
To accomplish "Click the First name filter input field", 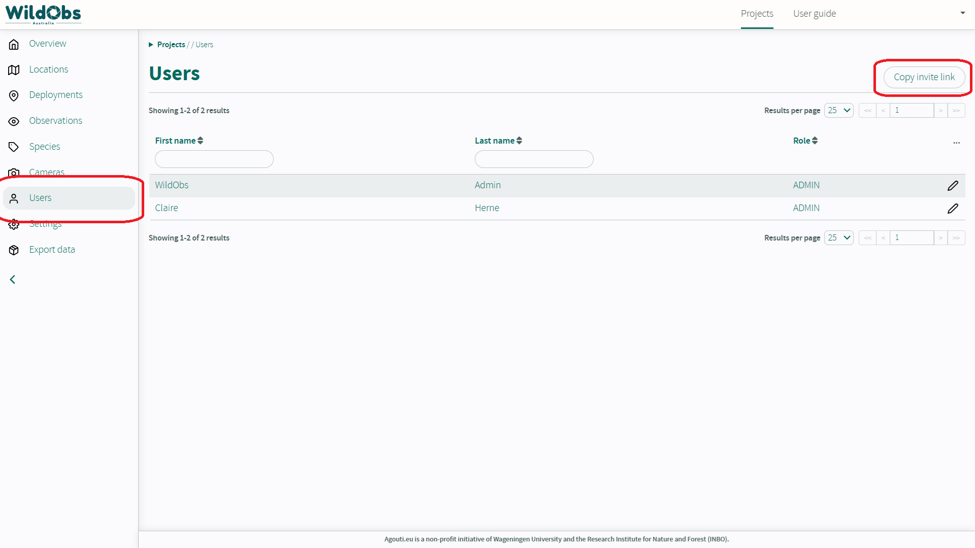I will point(214,159).
